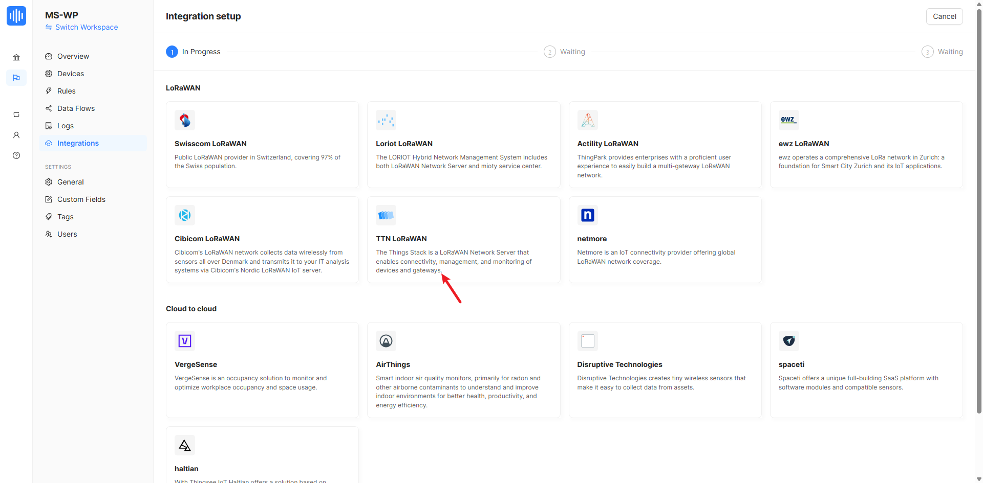The width and height of the screenshot is (983, 483).
Task: Click the ewz LoRaWAN title text
Action: click(804, 144)
